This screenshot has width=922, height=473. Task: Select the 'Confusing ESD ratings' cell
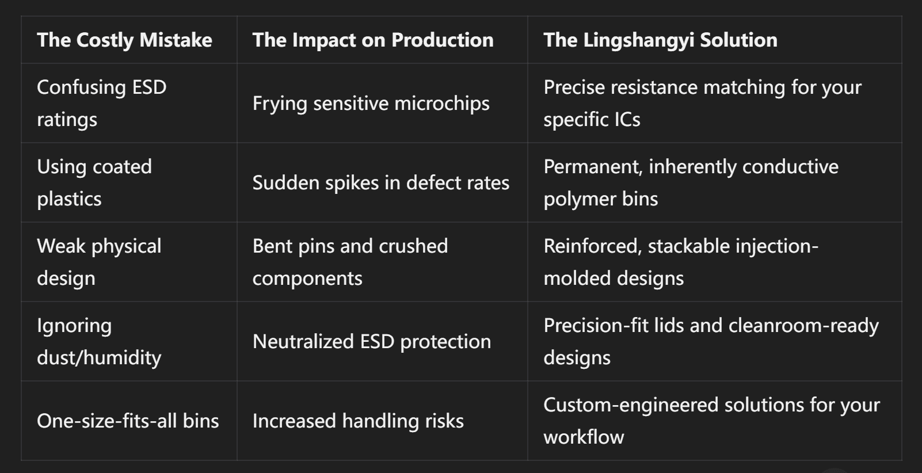[x=101, y=103]
